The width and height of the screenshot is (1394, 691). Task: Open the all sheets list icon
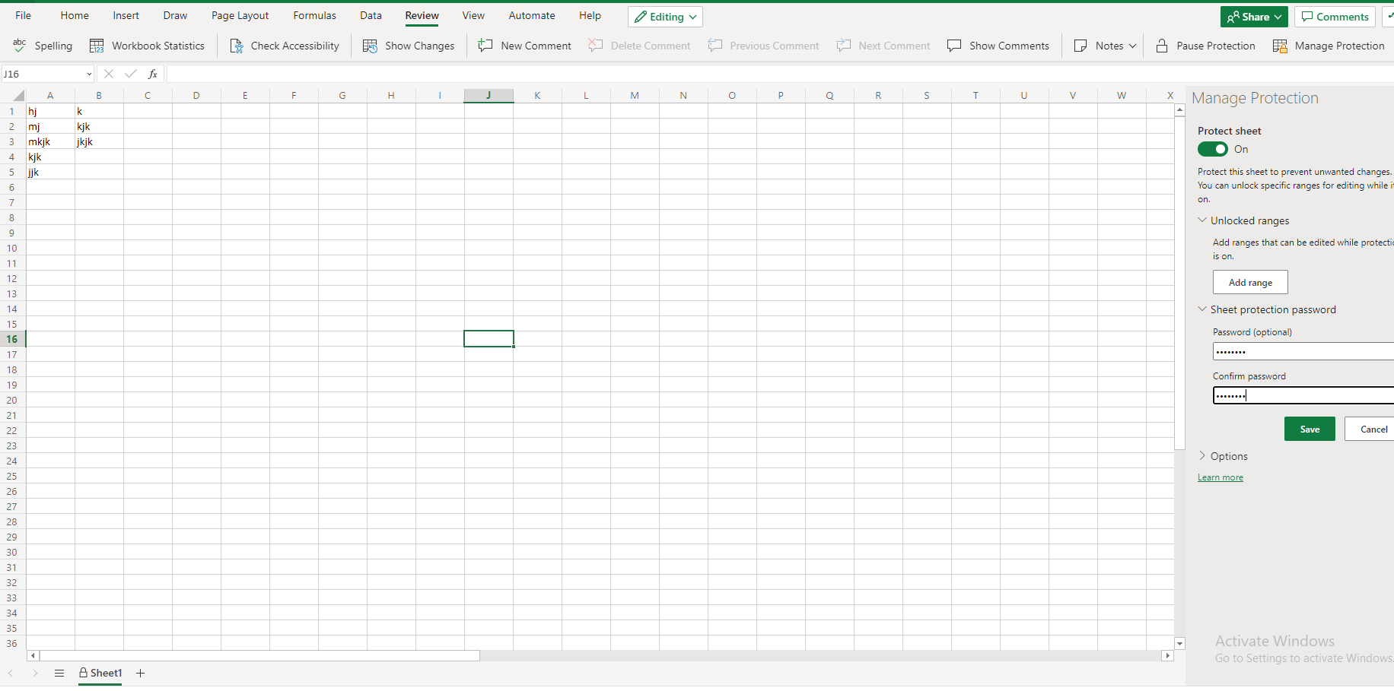(59, 673)
